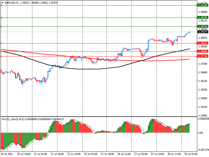Select the 1.40300 green level label
The image size is (209, 157).
[203, 18]
